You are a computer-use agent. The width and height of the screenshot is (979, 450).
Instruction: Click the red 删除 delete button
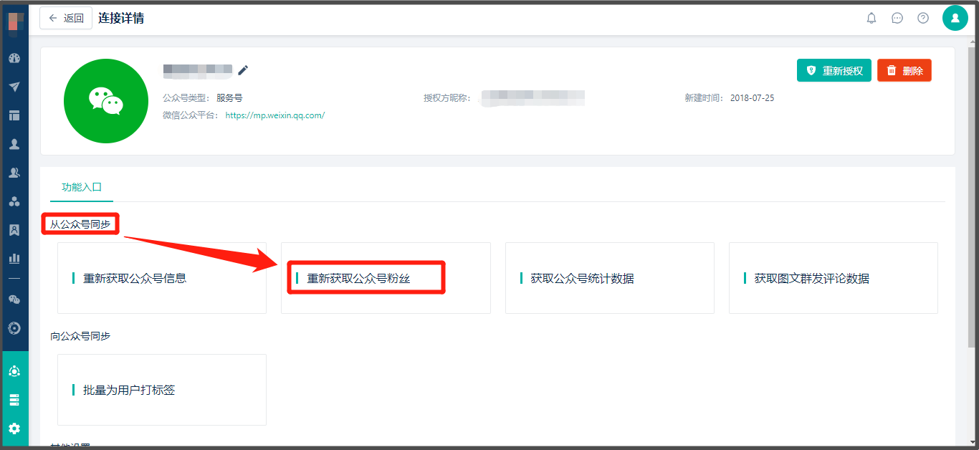[x=904, y=70]
